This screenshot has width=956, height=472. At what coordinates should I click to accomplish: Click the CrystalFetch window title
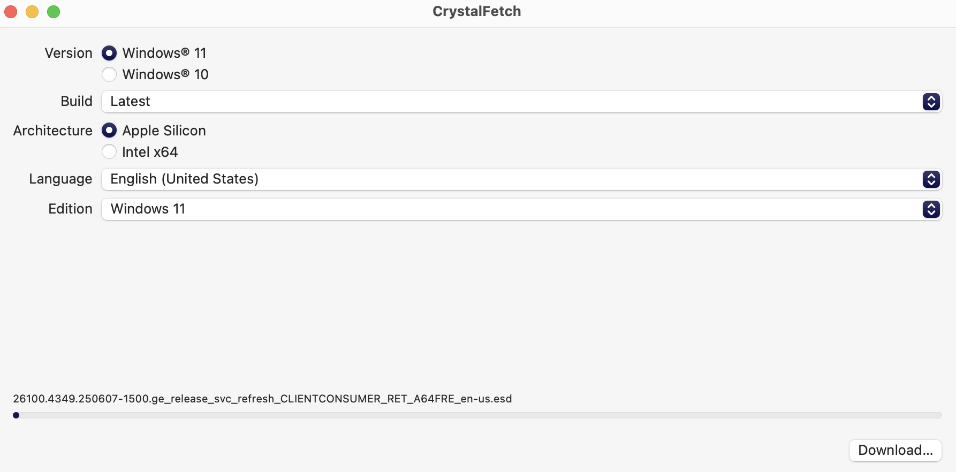(x=476, y=11)
